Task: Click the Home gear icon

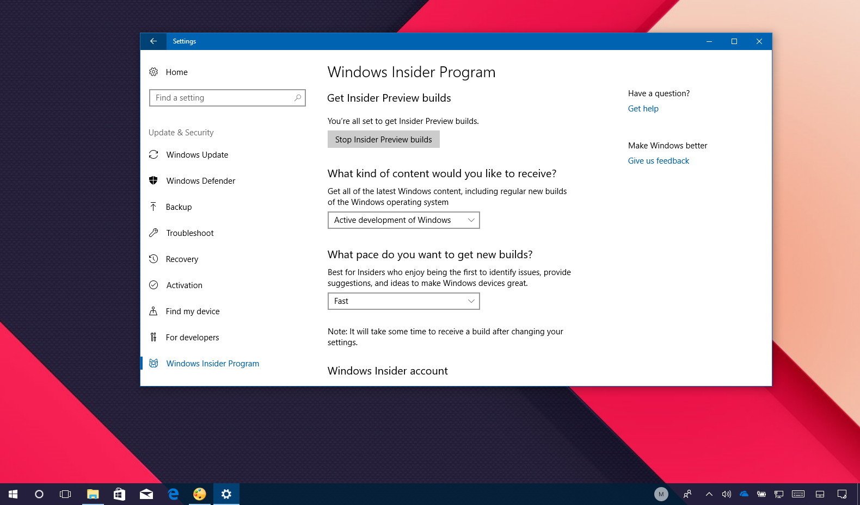Action: 153,72
